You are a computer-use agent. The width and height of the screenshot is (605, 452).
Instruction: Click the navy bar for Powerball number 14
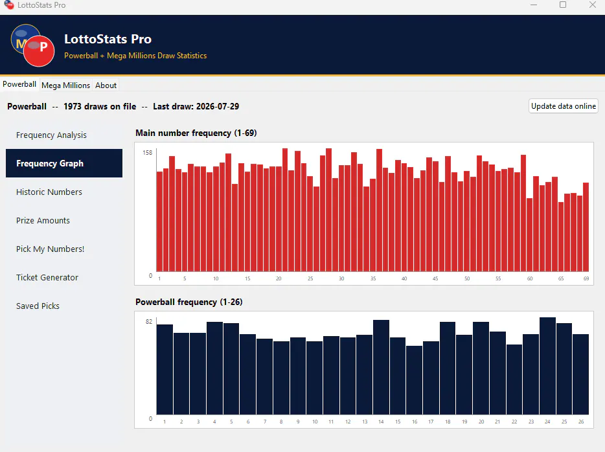click(x=382, y=367)
